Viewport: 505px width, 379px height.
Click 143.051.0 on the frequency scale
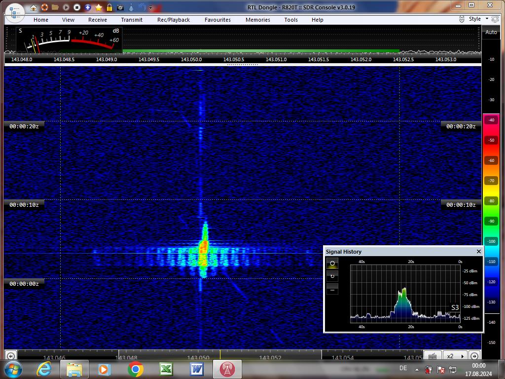click(276, 59)
